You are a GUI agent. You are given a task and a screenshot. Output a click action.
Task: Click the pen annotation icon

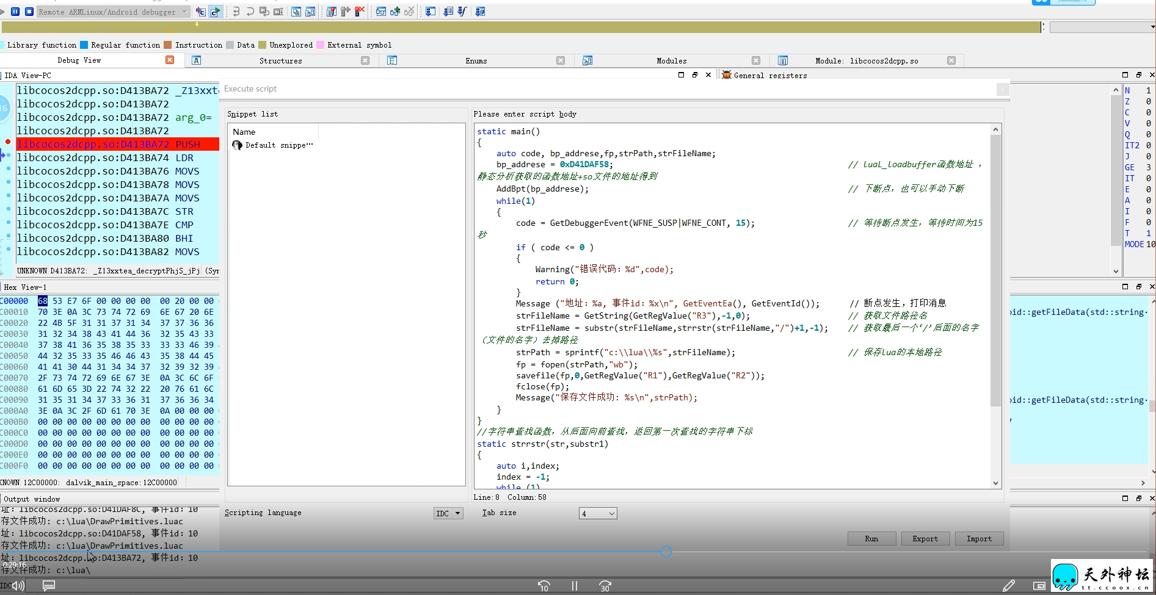point(1009,586)
